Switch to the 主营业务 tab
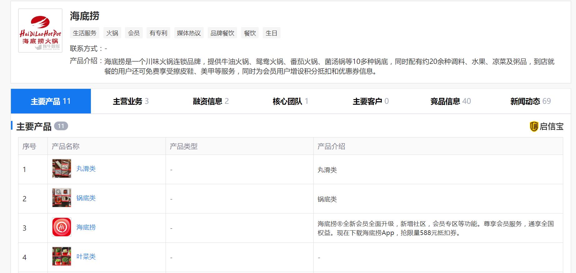The width and height of the screenshot is (576, 273). [131, 101]
